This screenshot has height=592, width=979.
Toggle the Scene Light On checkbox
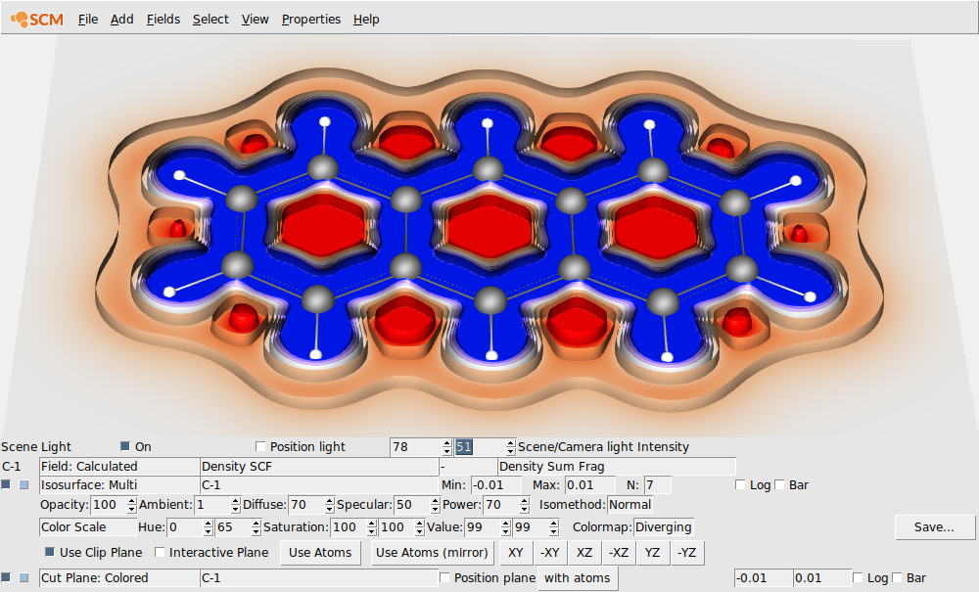tap(125, 446)
